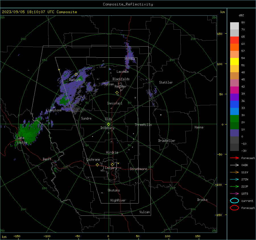Viewport: 256px width, 240px height.
Task: Click the ThreeHills label
Action: tap(143, 125)
